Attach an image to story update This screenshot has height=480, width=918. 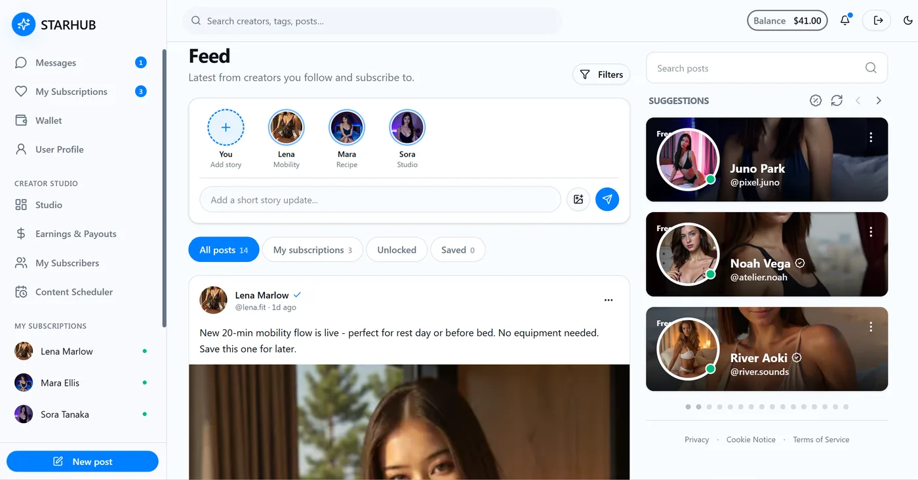(x=578, y=200)
